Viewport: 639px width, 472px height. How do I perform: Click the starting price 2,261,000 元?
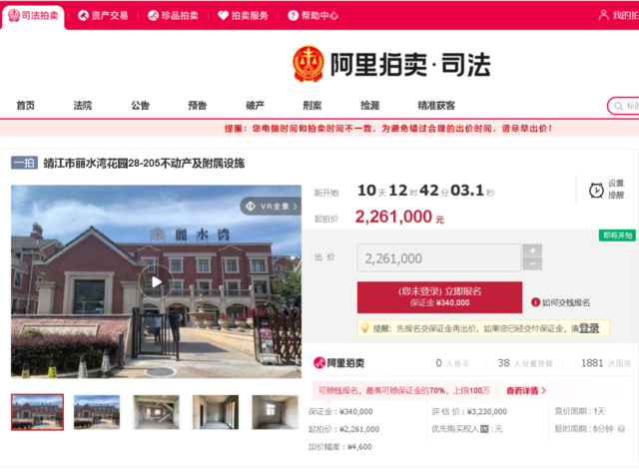coord(399,217)
